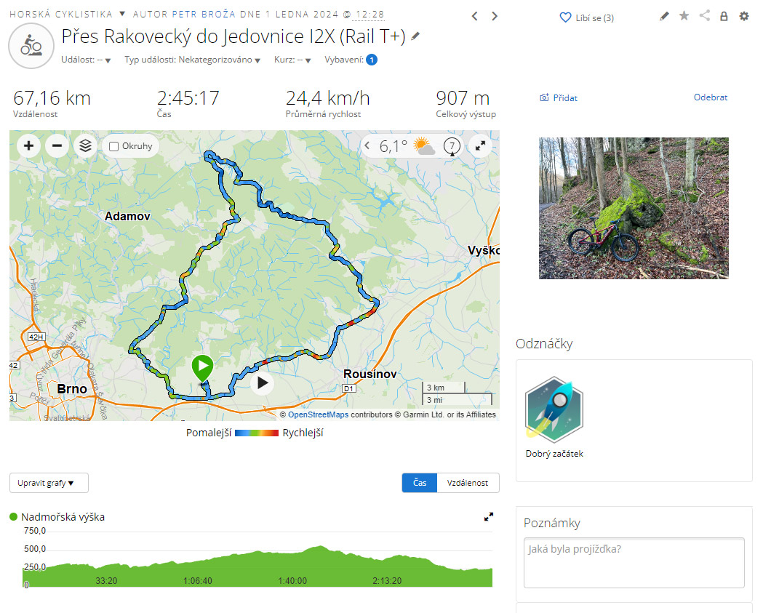The image size is (763, 613).
Task: Expand the Typ události dropdown
Action: click(x=192, y=60)
